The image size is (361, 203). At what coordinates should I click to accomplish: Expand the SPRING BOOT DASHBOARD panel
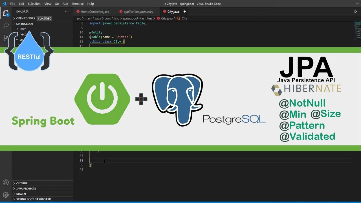(42, 199)
